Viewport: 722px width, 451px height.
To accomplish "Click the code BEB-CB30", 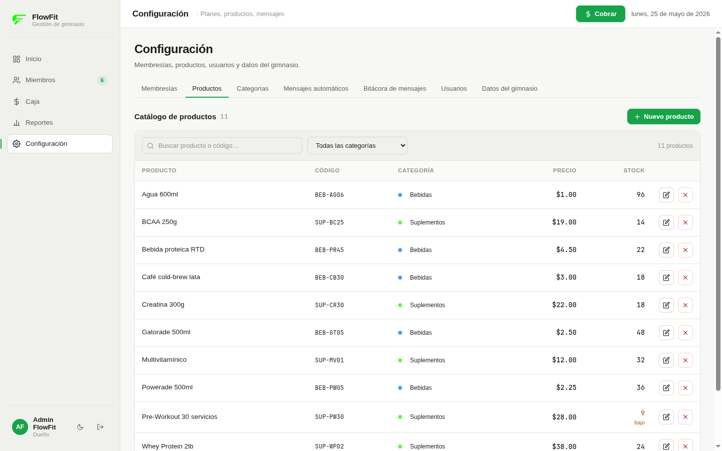I will [329, 278].
